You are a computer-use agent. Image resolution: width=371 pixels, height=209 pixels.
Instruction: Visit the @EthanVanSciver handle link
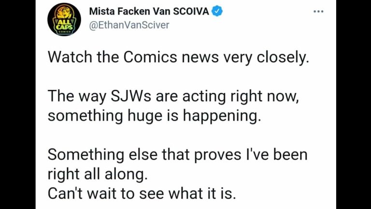click(x=129, y=25)
